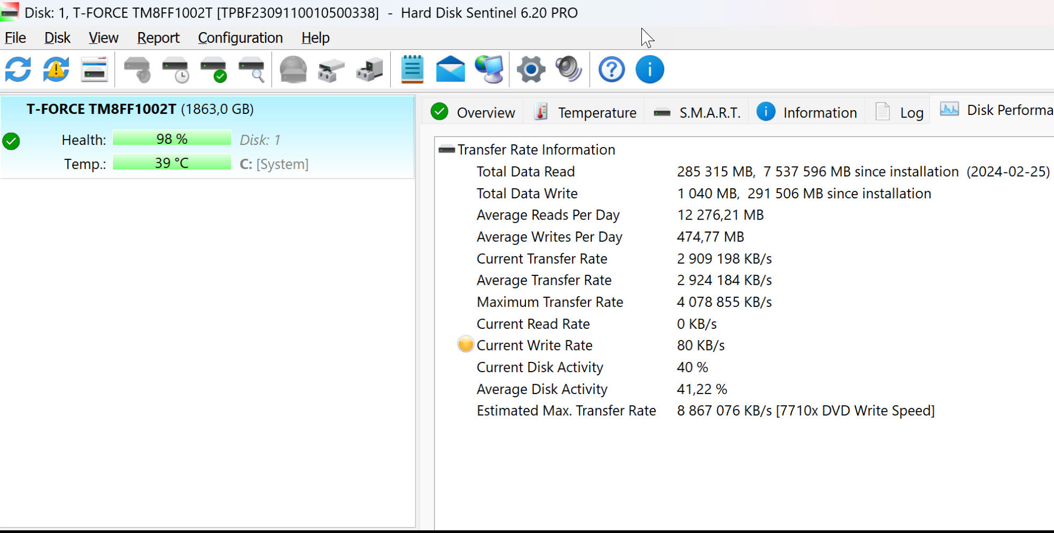Open the disk status window toolbar icon

(95, 69)
